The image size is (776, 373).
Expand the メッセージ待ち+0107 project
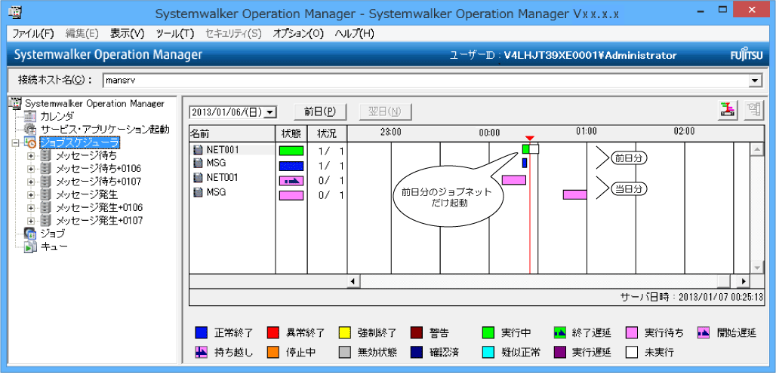click(31, 182)
